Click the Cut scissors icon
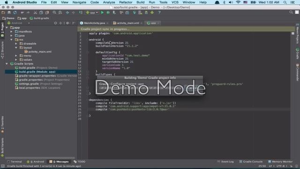 pyautogui.click(x=35, y=13)
